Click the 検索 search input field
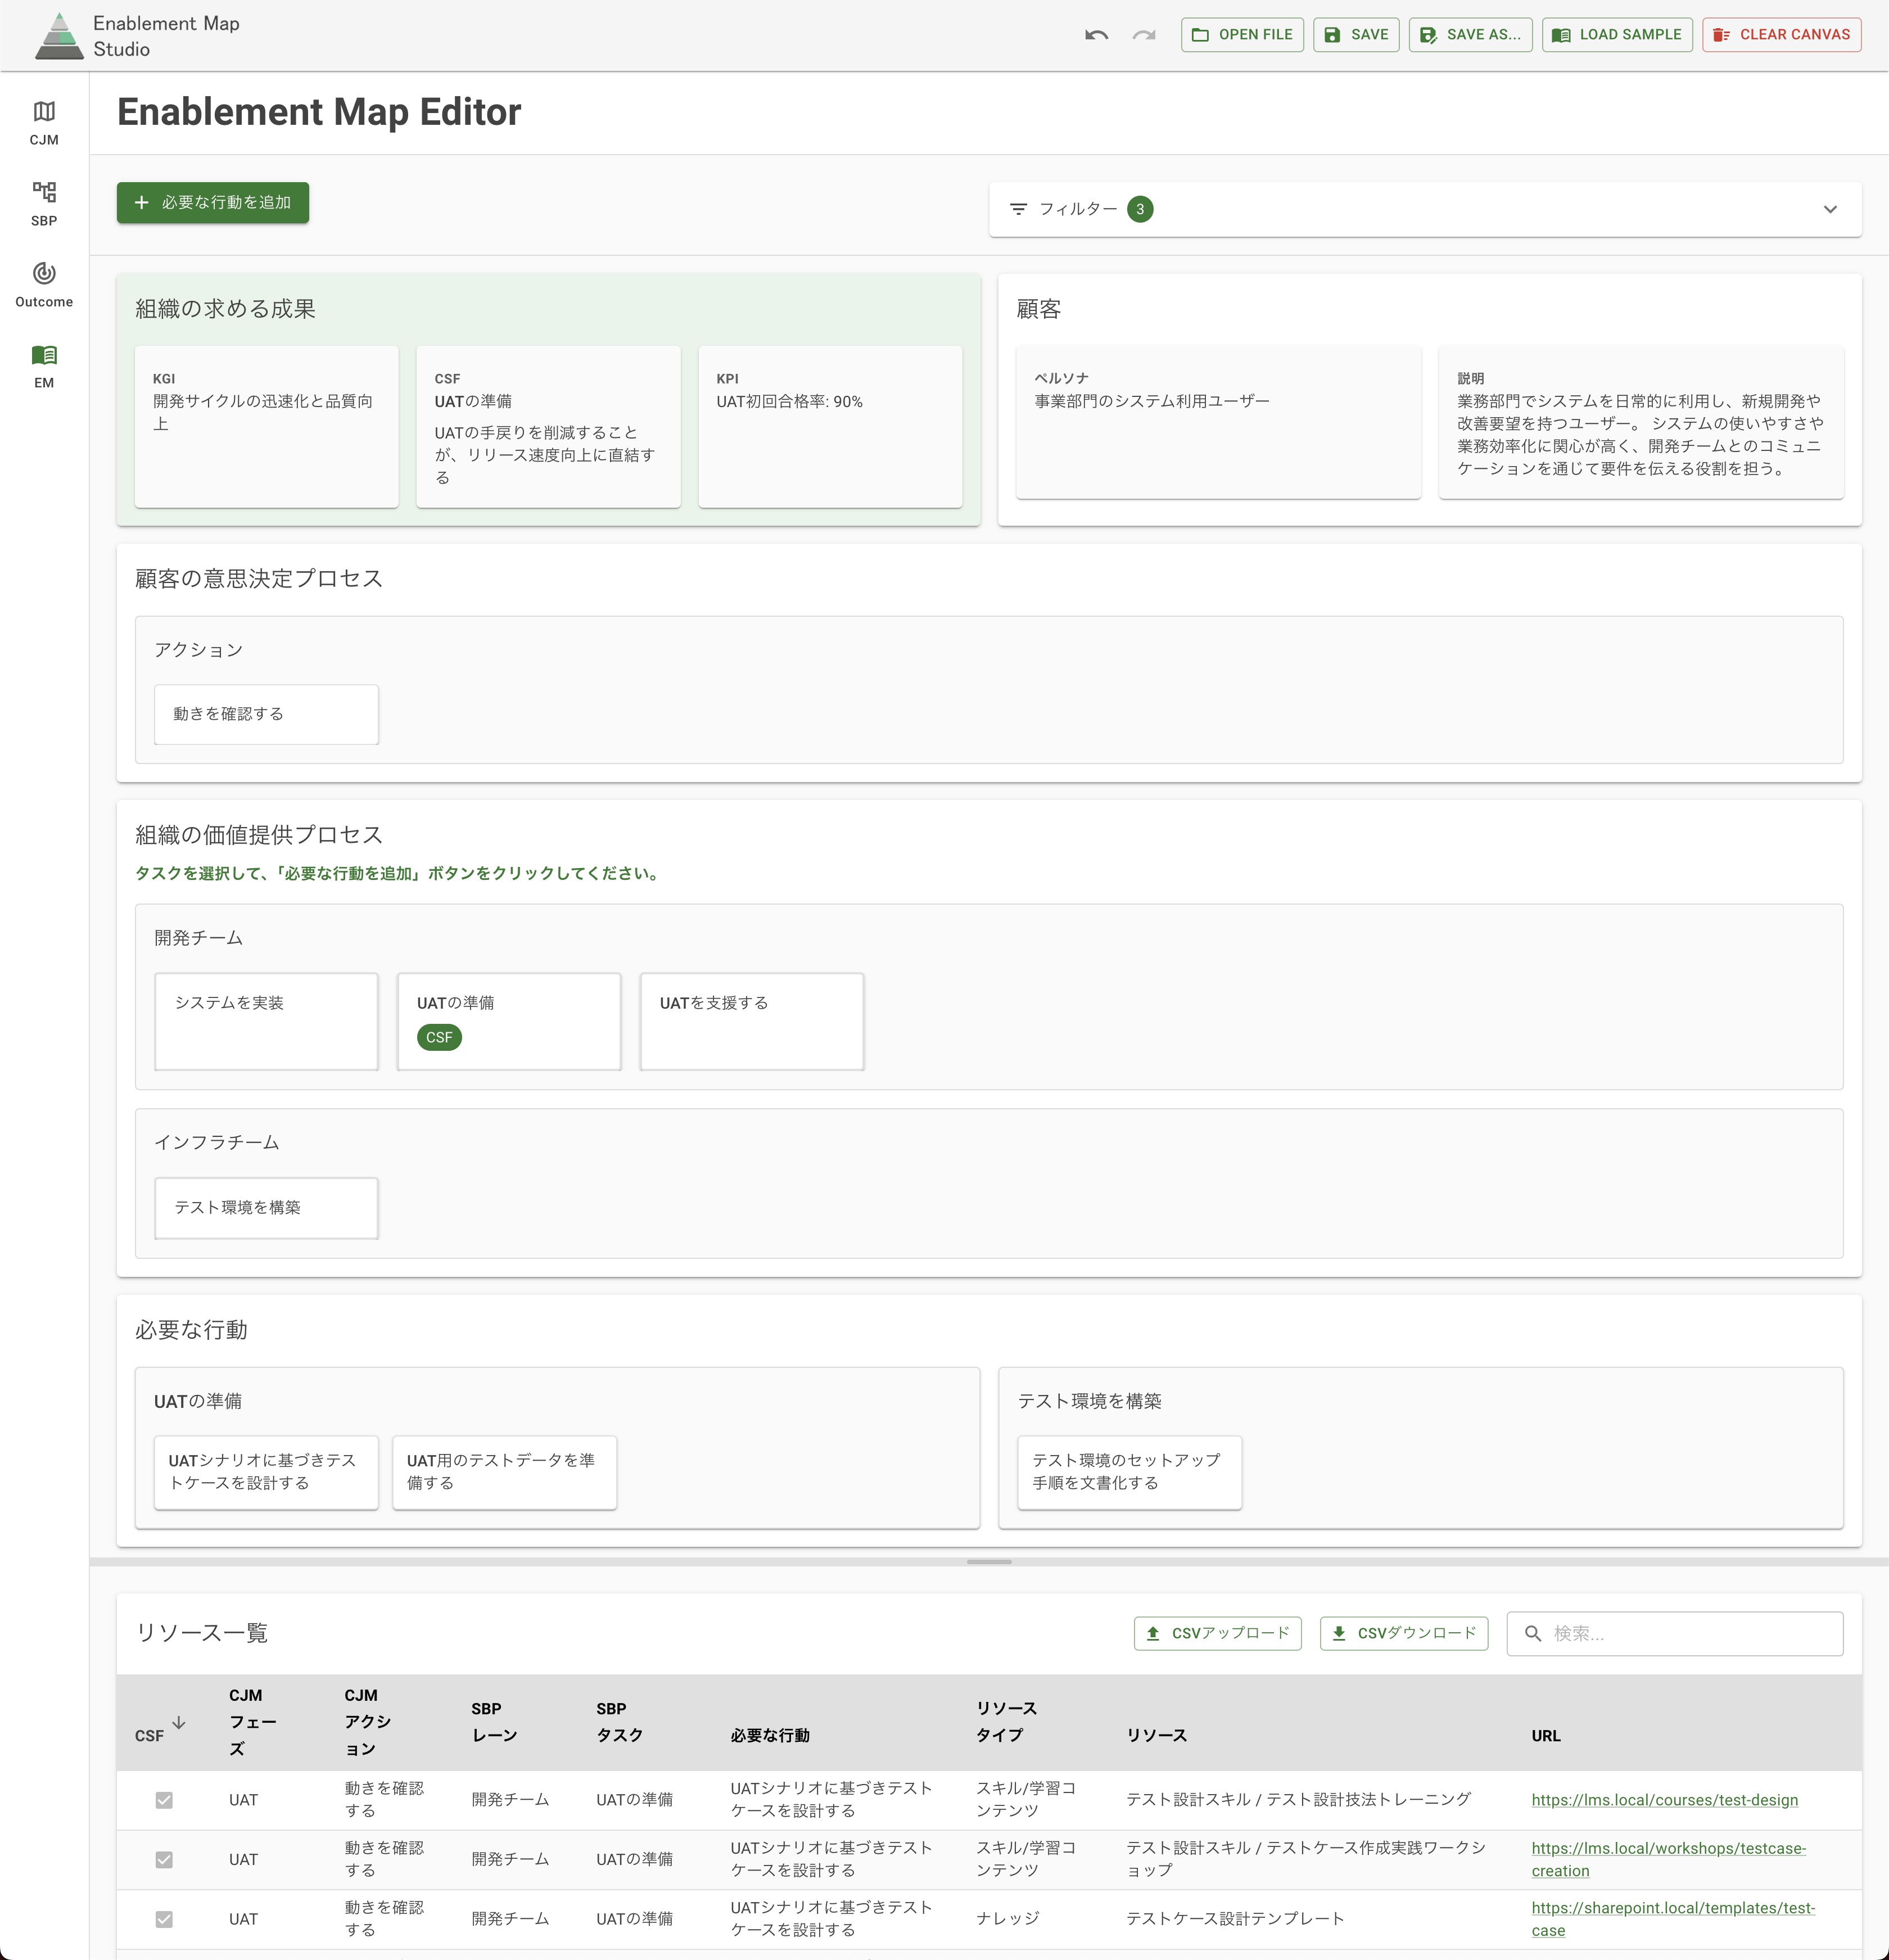 (x=1690, y=1633)
